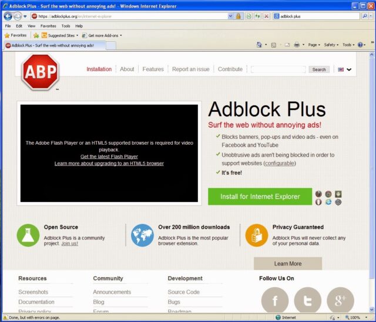Open the Installation nav link
The image size is (376, 322).
(x=99, y=69)
